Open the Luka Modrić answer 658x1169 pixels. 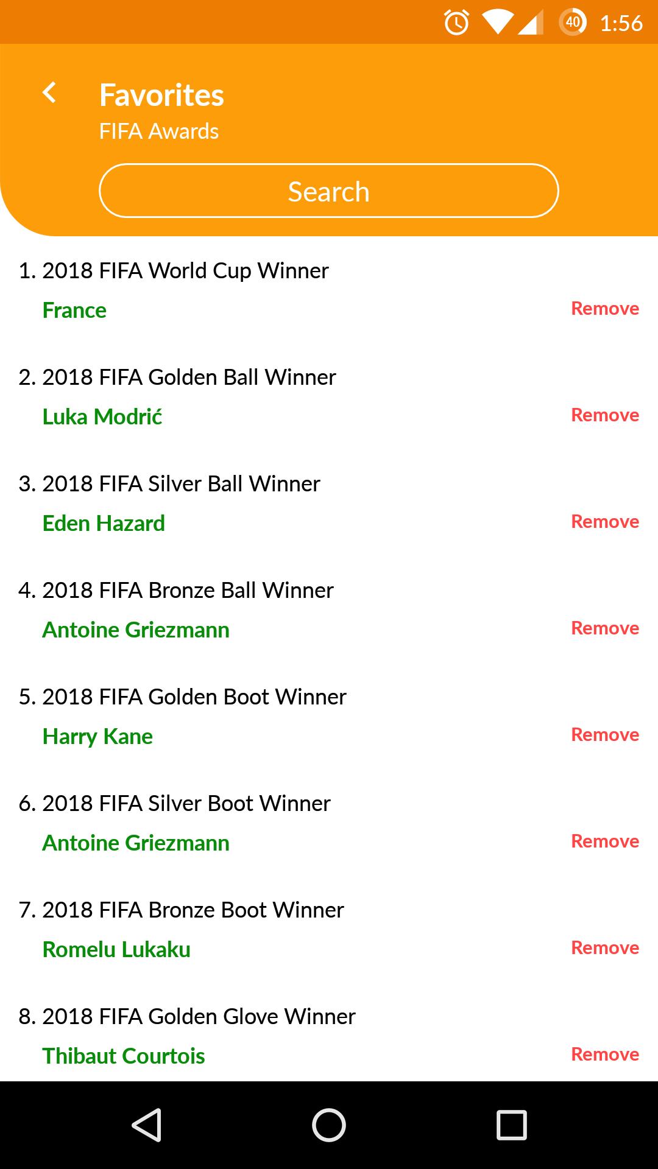click(102, 417)
